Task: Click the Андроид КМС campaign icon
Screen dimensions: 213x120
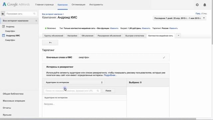Action: (x=4, y=36)
